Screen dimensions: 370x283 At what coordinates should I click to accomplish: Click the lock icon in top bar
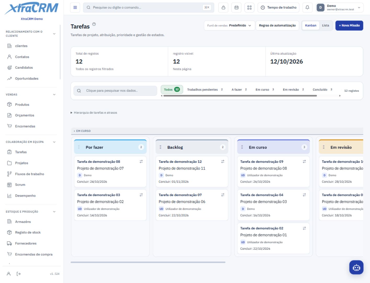click(x=223, y=8)
